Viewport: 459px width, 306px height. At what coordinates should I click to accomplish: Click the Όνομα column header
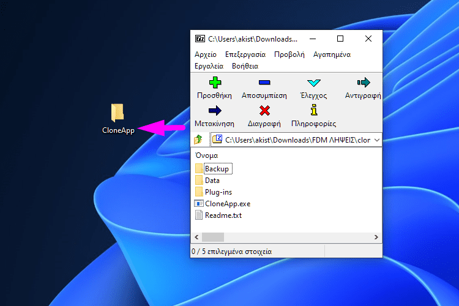(206, 155)
